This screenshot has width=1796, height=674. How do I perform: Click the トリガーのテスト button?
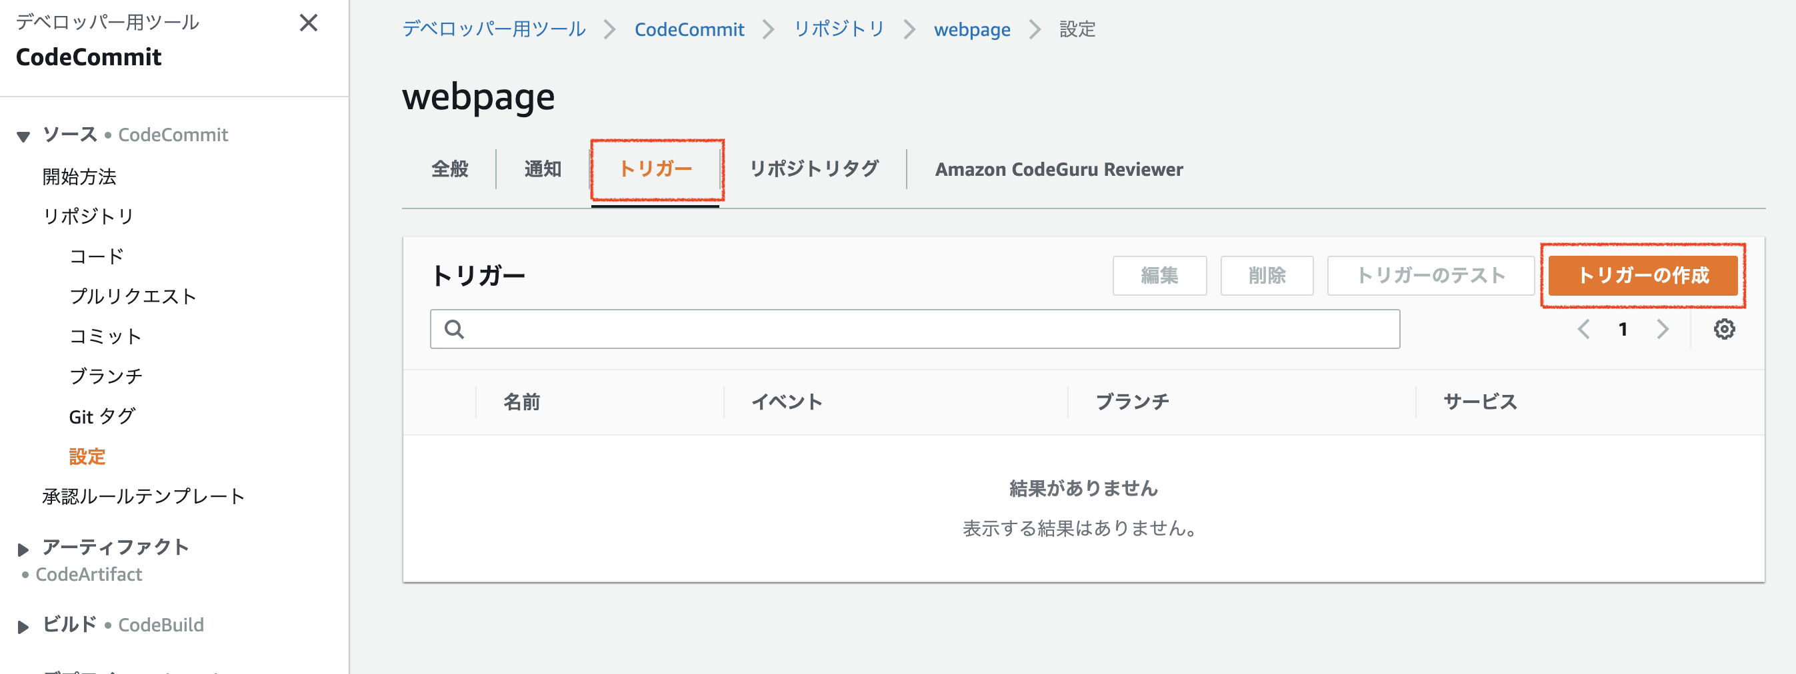(x=1431, y=276)
